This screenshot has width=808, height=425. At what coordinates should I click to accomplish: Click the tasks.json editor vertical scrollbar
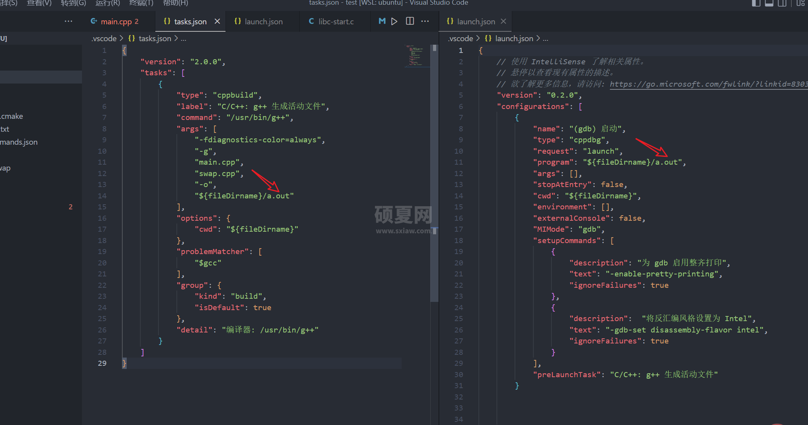pyautogui.click(x=435, y=173)
